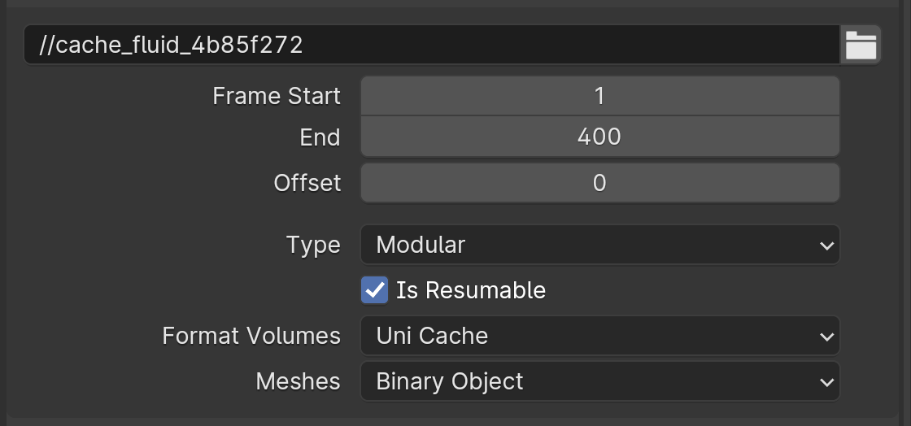Click the chevron arrow on Type dropdown
The height and width of the screenshot is (426, 911).
point(826,246)
